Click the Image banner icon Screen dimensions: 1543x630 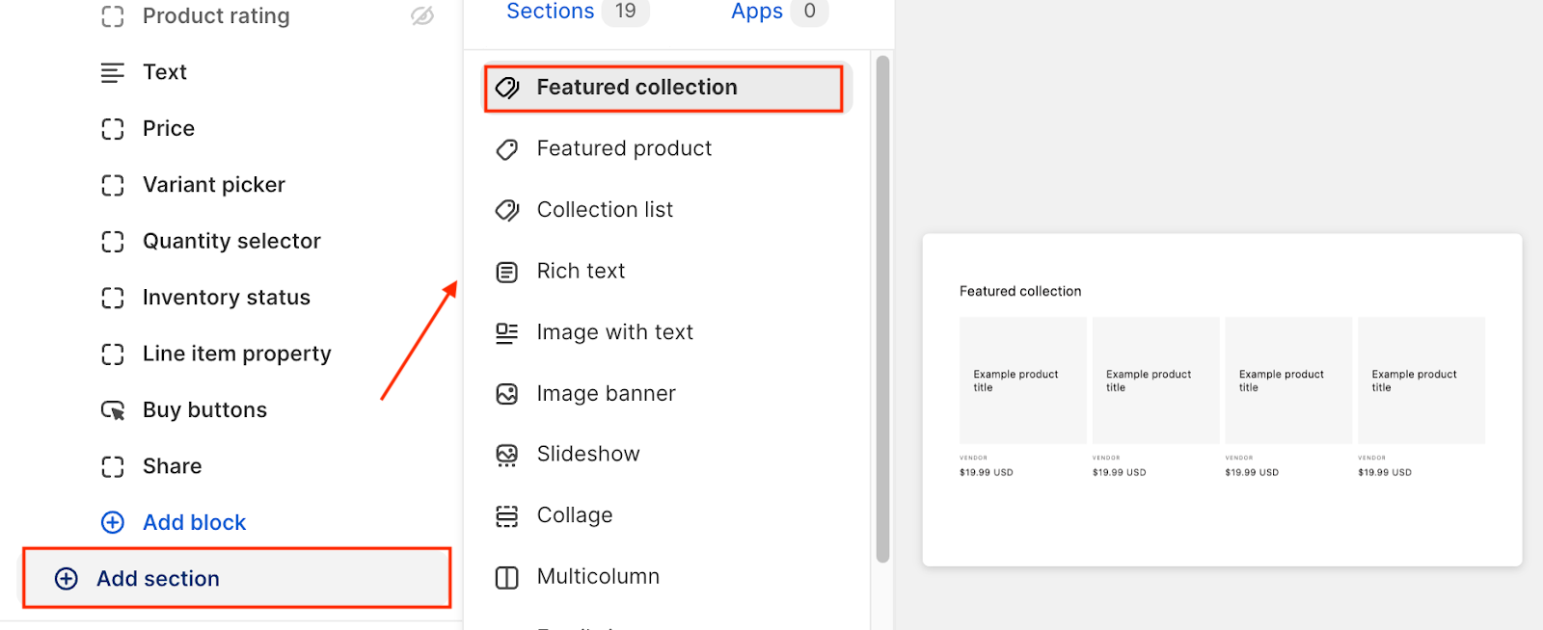point(507,394)
